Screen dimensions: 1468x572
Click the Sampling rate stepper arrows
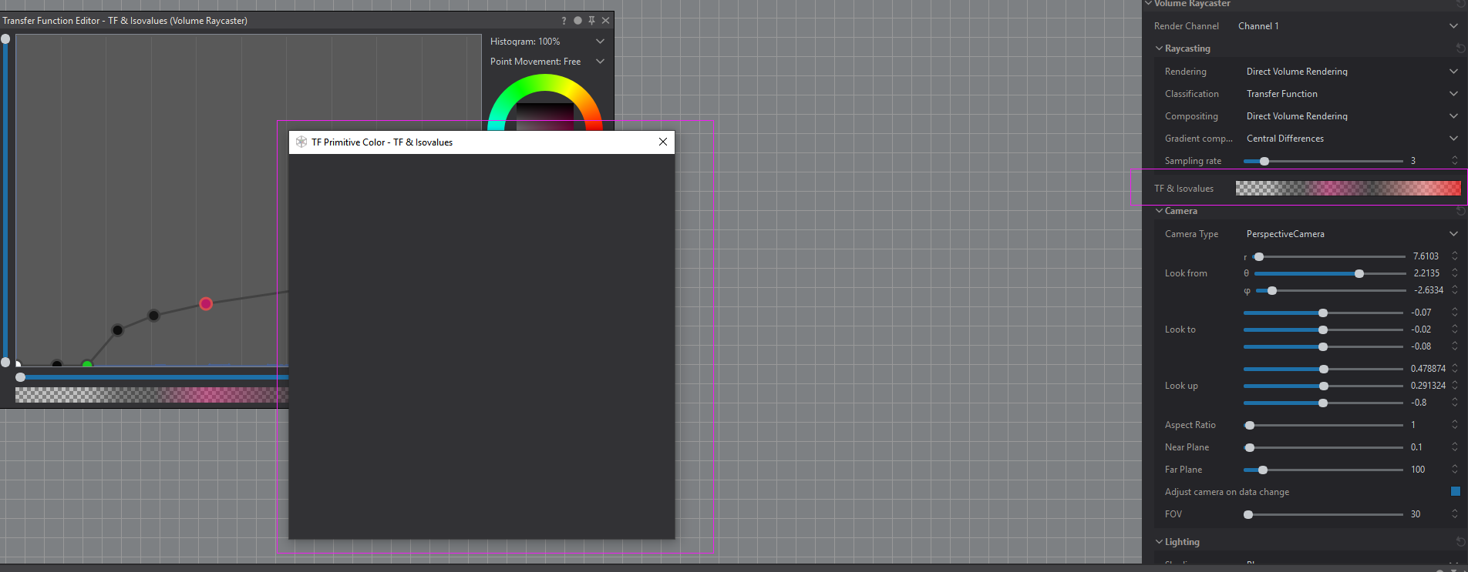pos(1455,161)
